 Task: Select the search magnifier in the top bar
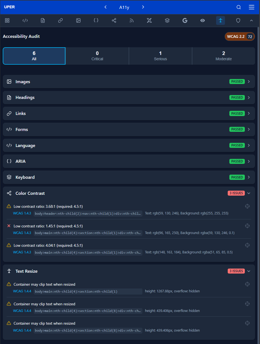(x=238, y=7)
